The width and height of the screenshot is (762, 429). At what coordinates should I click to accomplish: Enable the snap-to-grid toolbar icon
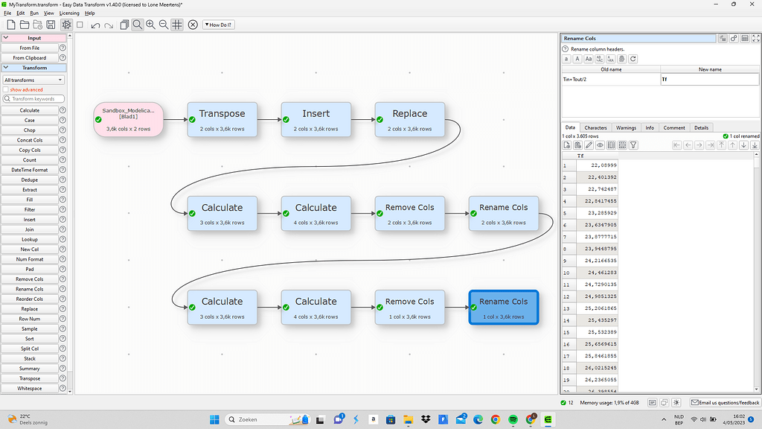176,25
